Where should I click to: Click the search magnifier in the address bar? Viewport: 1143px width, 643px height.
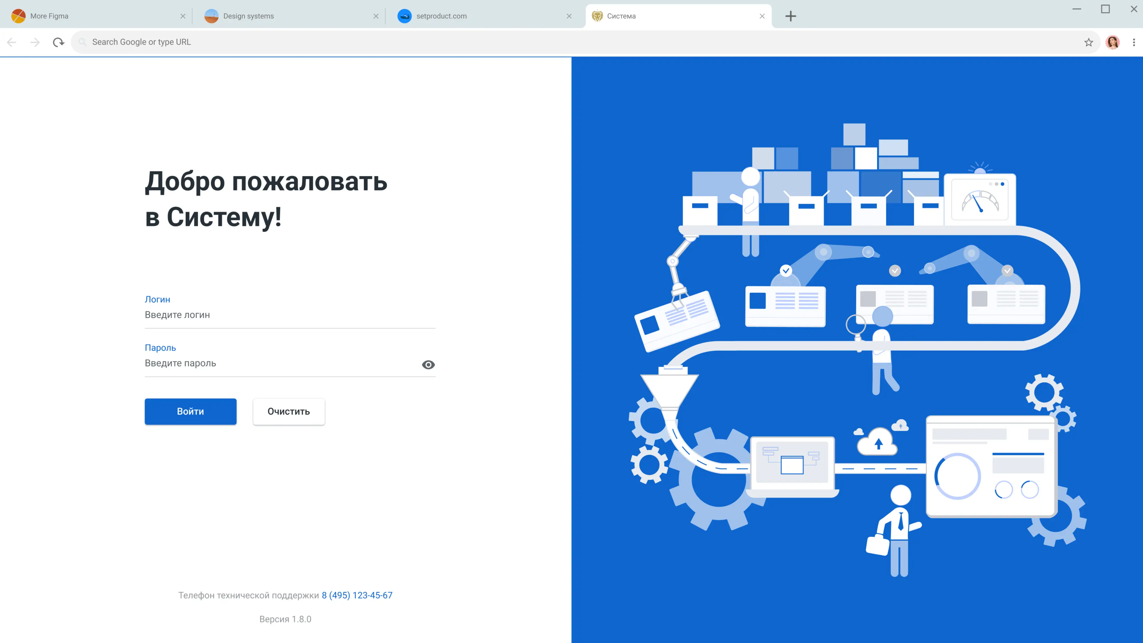(82, 42)
